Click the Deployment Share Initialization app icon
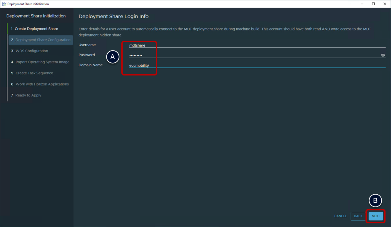Viewport: 391px width, 227px height. point(4,4)
